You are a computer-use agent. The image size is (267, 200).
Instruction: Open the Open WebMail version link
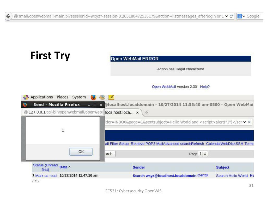pos(164,86)
